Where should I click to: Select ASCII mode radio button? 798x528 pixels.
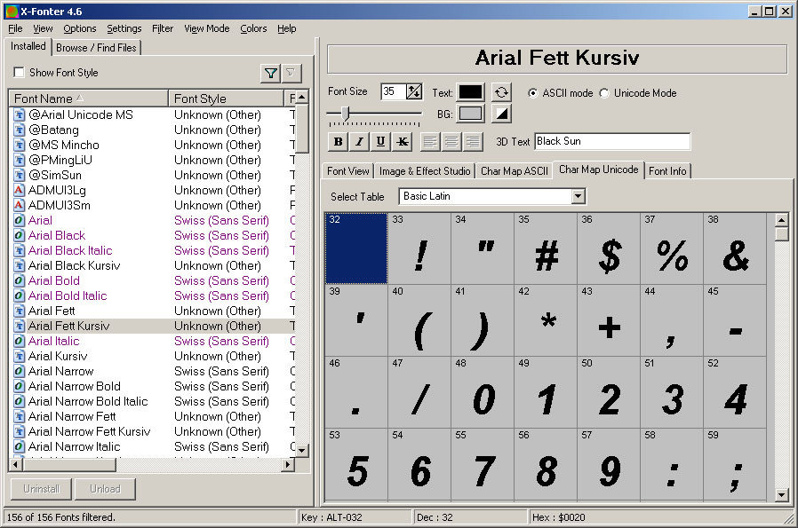(x=532, y=93)
